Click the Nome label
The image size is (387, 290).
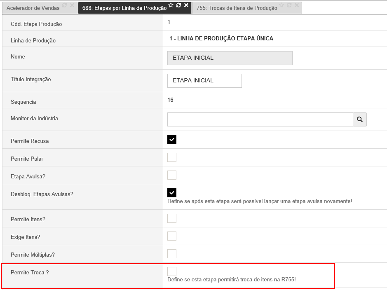18,57
